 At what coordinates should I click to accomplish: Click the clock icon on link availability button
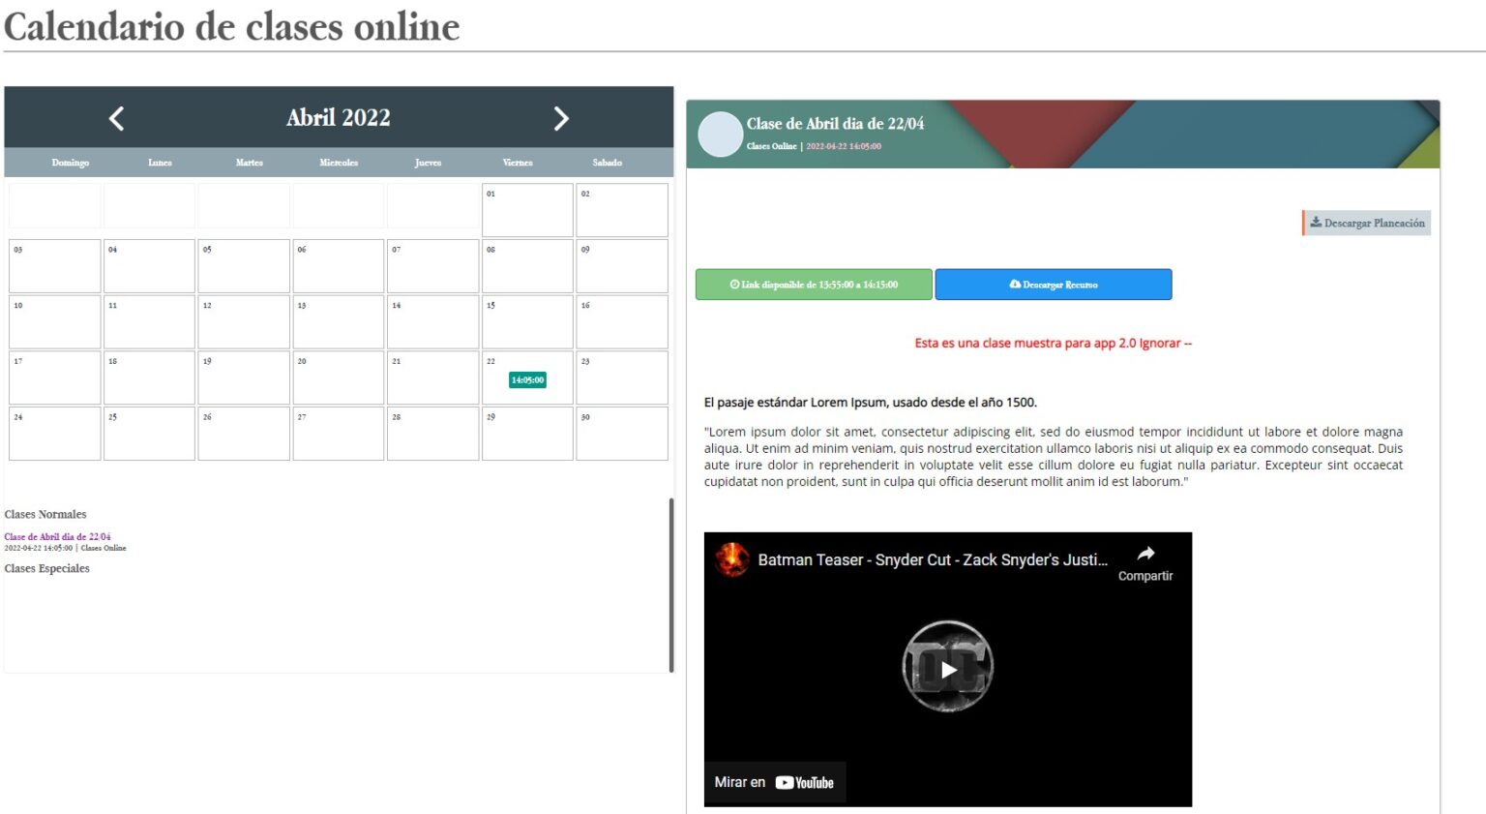(733, 284)
